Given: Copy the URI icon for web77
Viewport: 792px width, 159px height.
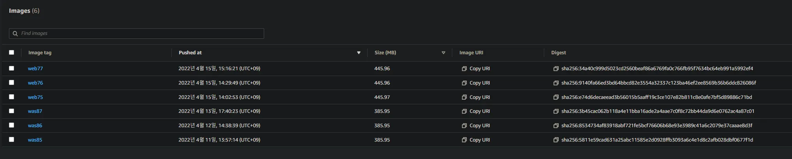Looking at the screenshot, I should click(464, 69).
